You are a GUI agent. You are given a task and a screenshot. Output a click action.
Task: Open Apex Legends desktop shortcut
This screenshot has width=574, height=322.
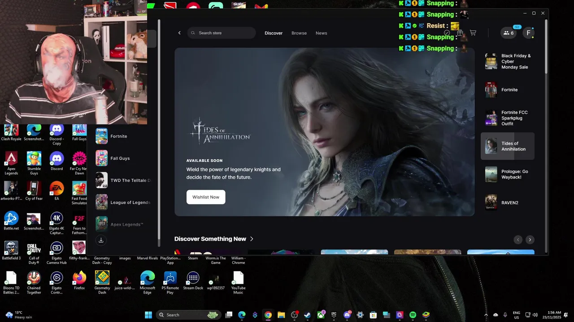tap(11, 163)
